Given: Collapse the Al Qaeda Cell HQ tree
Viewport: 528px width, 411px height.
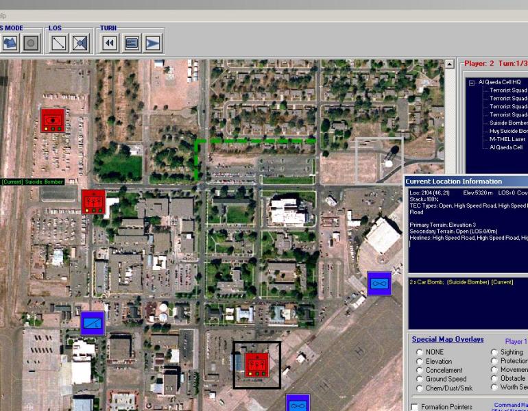Looking at the screenshot, I should [x=472, y=82].
